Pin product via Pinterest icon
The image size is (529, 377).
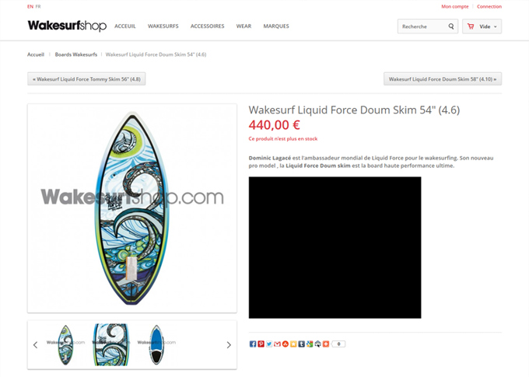click(261, 344)
